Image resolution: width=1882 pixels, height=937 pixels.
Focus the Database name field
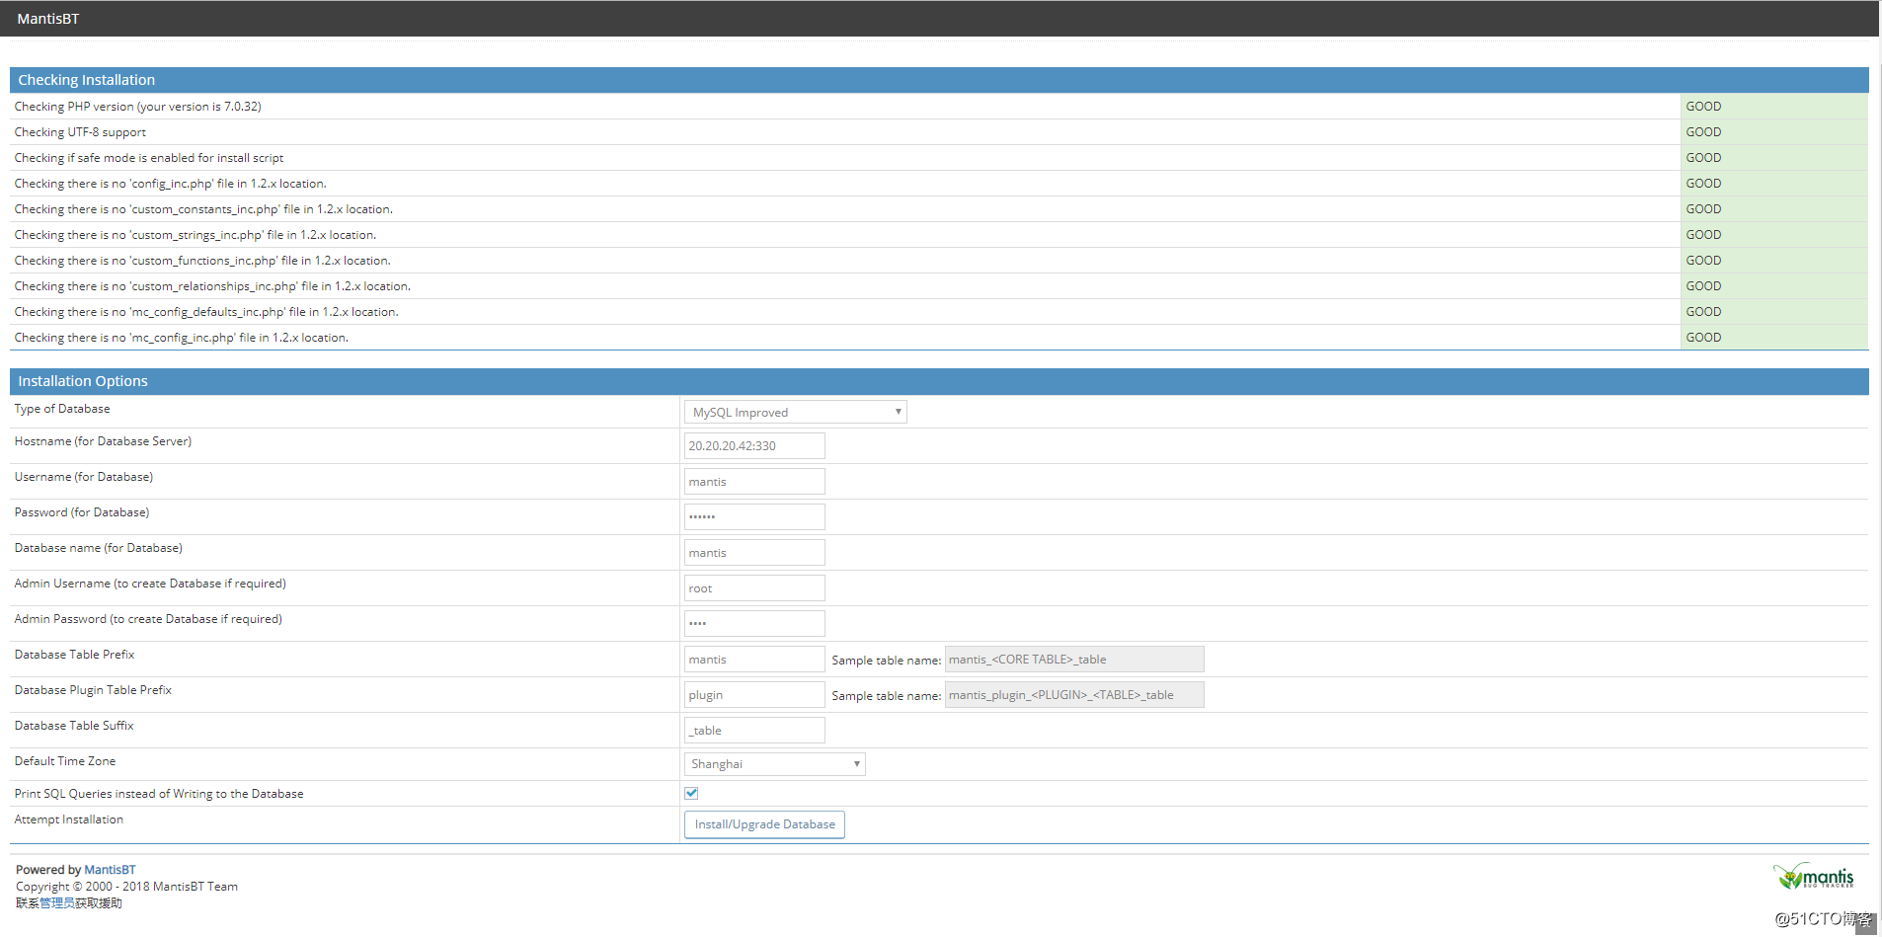(754, 552)
